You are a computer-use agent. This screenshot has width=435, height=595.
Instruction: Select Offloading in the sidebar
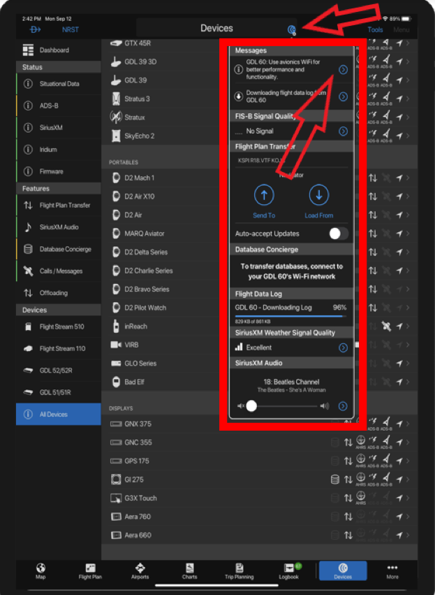coord(59,293)
